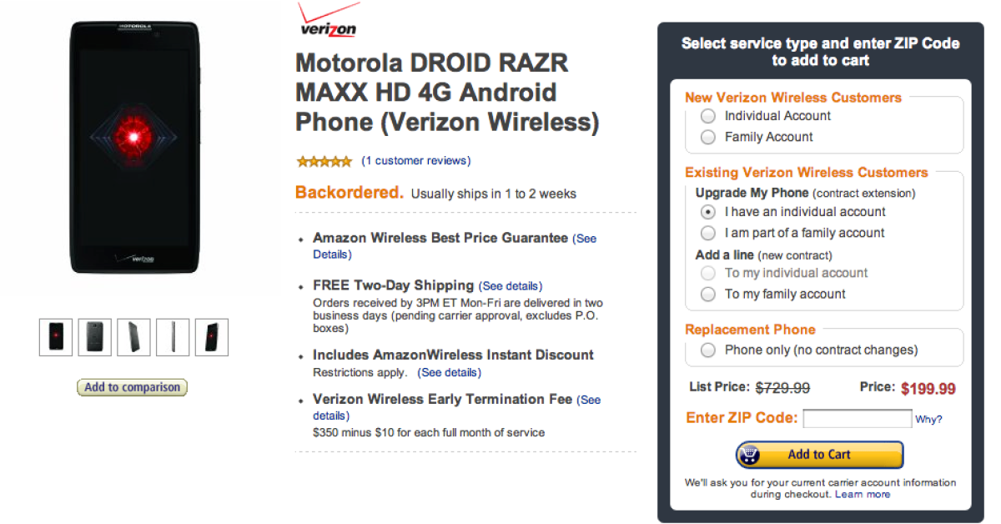Open FREE Two-Day Shipping 'See details' link
The image size is (1001, 524).
click(511, 286)
